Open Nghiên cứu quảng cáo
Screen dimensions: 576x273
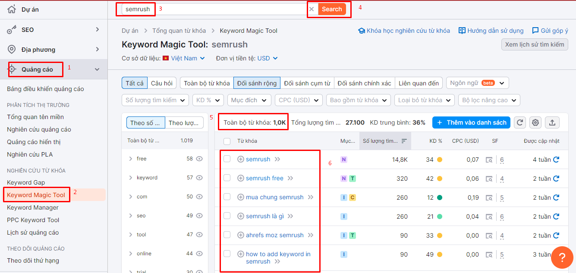39,129
